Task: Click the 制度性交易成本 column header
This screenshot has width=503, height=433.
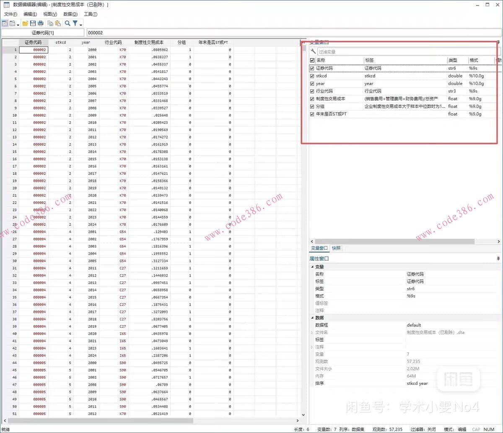Action: click(x=149, y=42)
